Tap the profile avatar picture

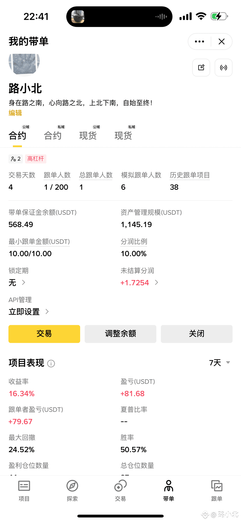coord(24,63)
